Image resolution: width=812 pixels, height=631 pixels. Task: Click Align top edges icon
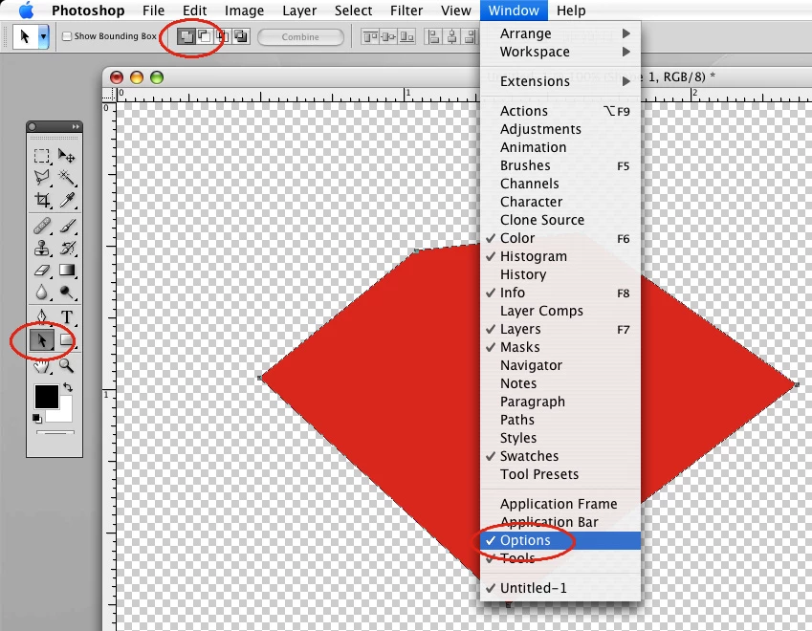[x=371, y=36]
